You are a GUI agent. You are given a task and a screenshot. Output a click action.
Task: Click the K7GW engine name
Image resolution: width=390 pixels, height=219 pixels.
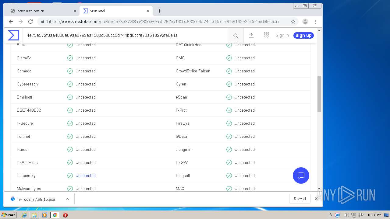[182, 162]
